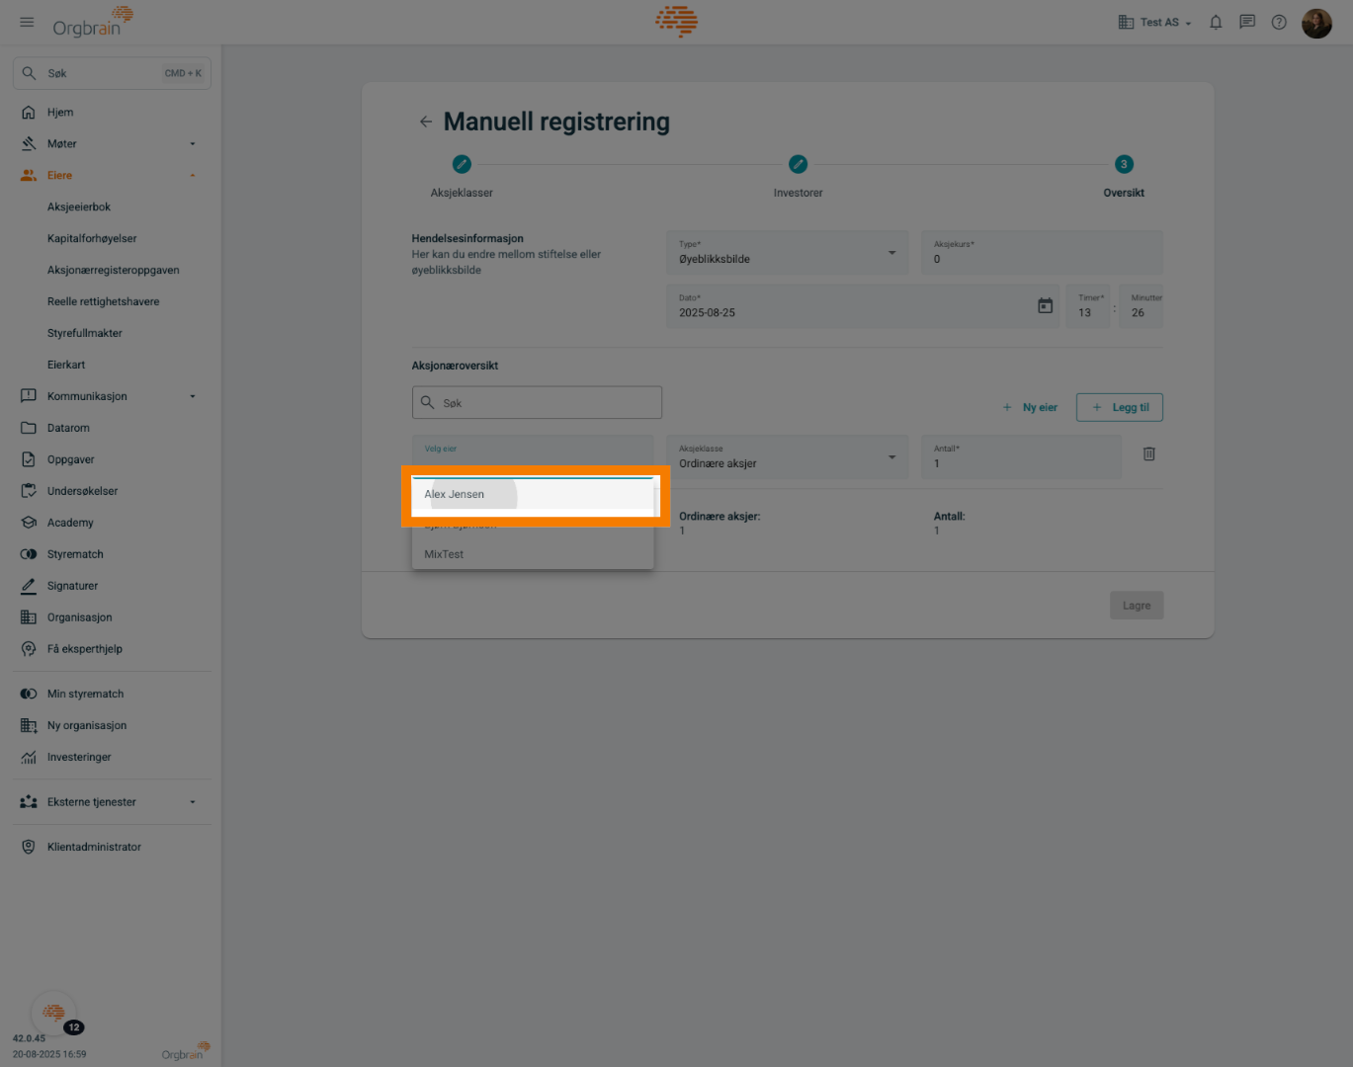Image resolution: width=1353 pixels, height=1067 pixels.
Task: Click the Timer hours field
Action: point(1088,306)
